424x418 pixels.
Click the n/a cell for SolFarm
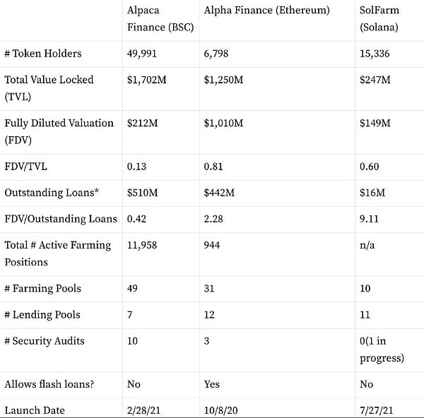click(367, 245)
